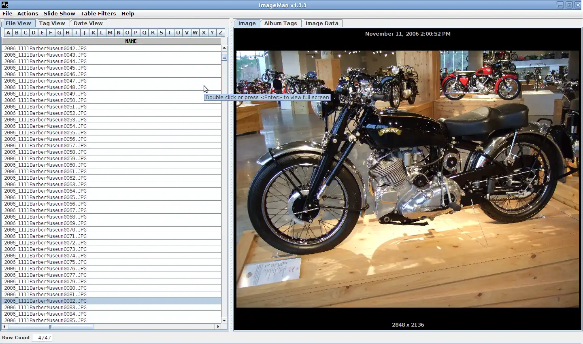Open the Image Data tab
Viewport: 583px width, 344px height.
coord(321,23)
